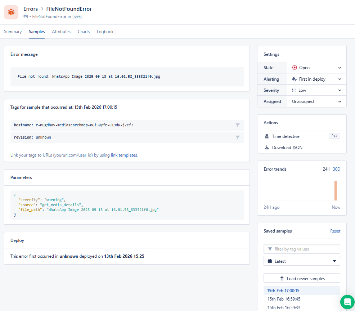Click the Time detective icon
Screen dimensions: 355x311
(x=267, y=136)
